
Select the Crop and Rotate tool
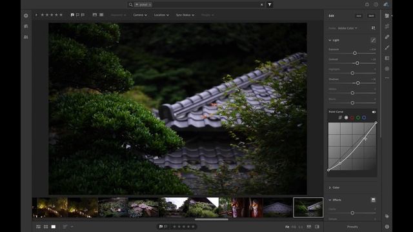tap(387, 26)
